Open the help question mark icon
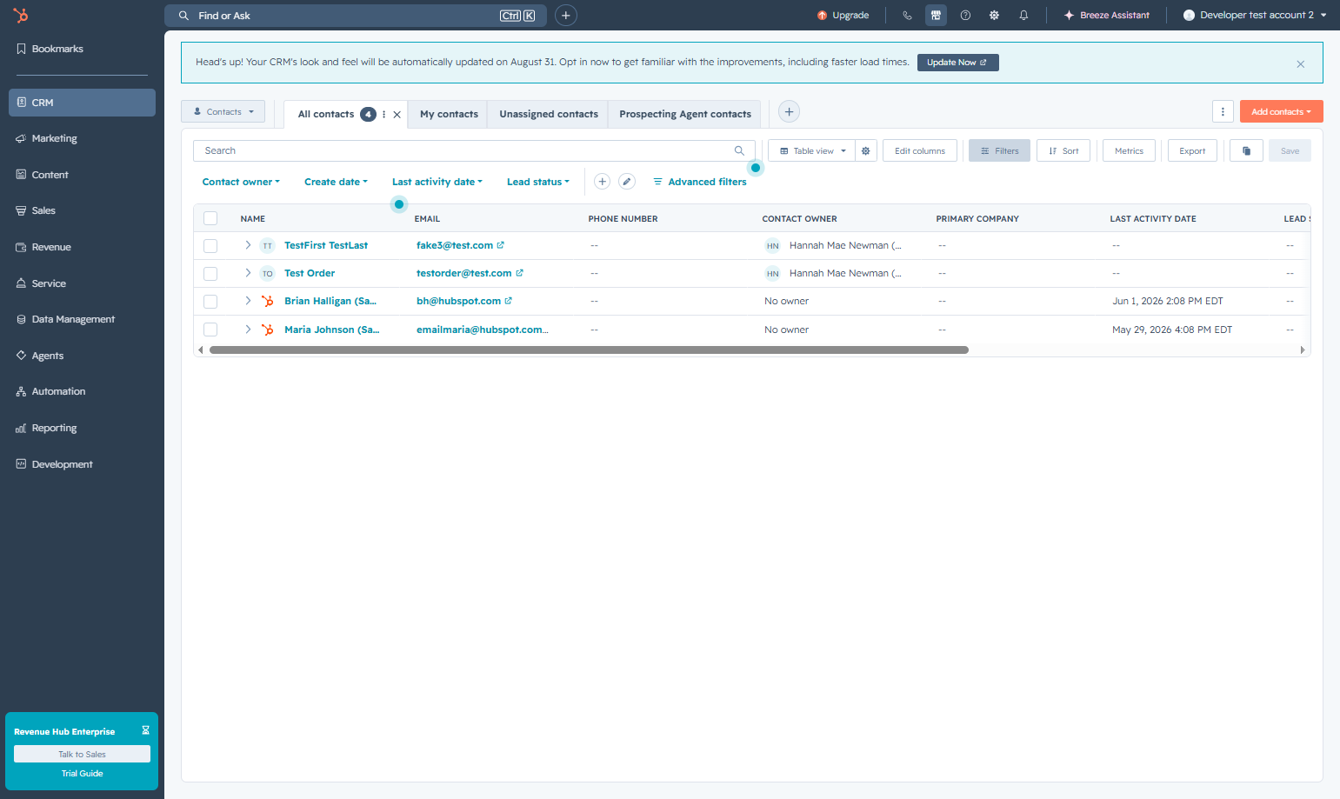This screenshot has height=799, width=1340. click(965, 16)
